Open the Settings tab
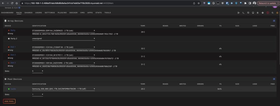Image resolution: width=280 pixels, height=106 pixels. [50, 13]
